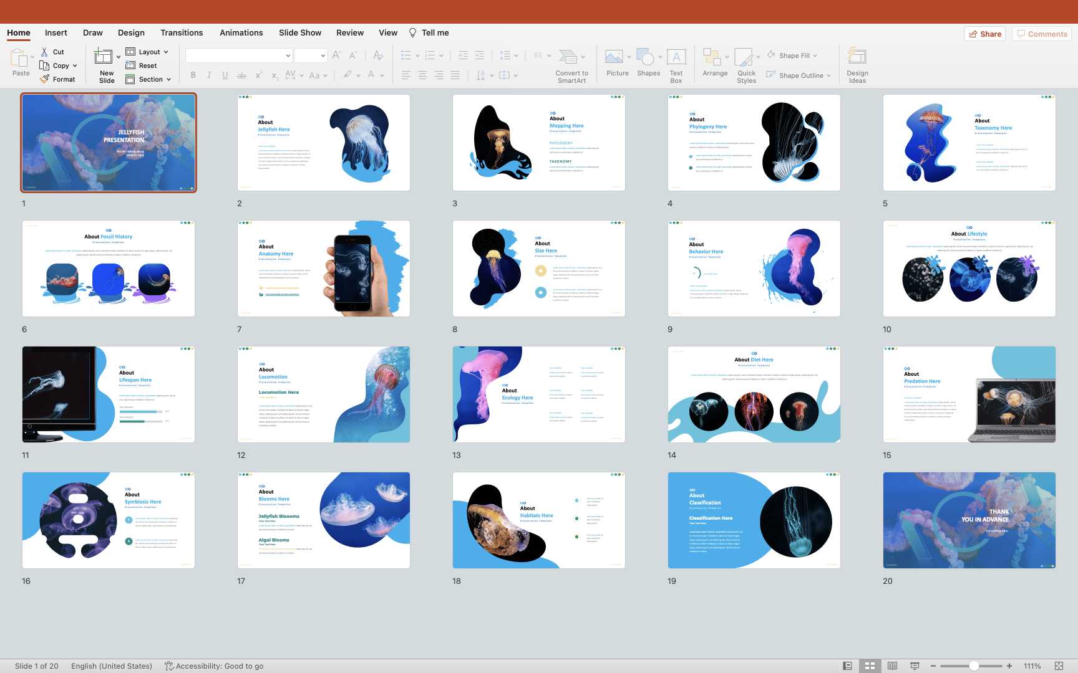1078x673 pixels.
Task: Click the Picture insert icon
Action: 614,58
